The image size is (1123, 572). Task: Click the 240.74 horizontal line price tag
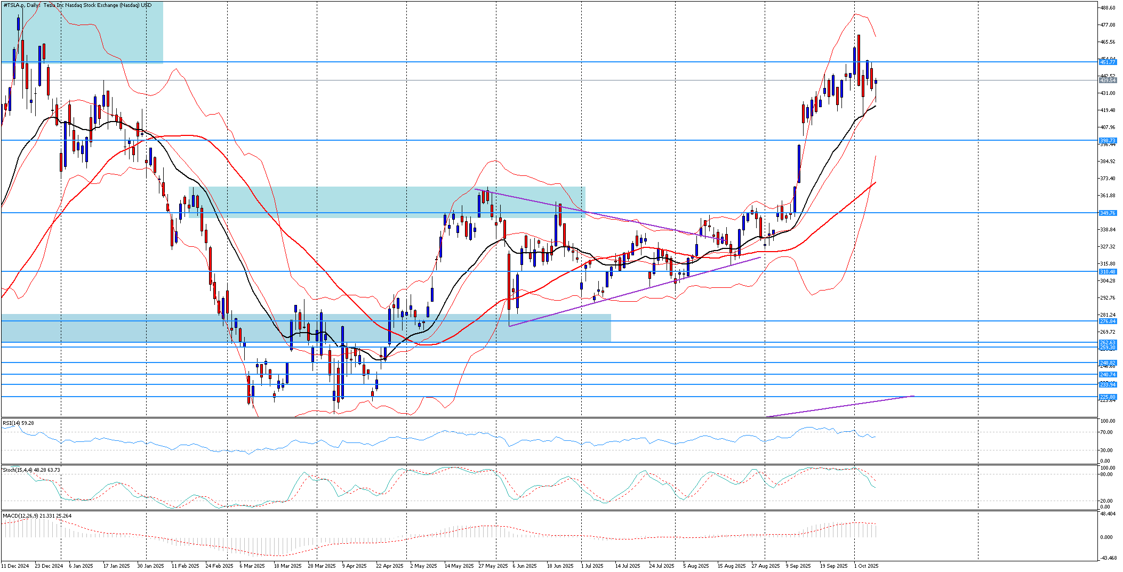[x=1108, y=375]
